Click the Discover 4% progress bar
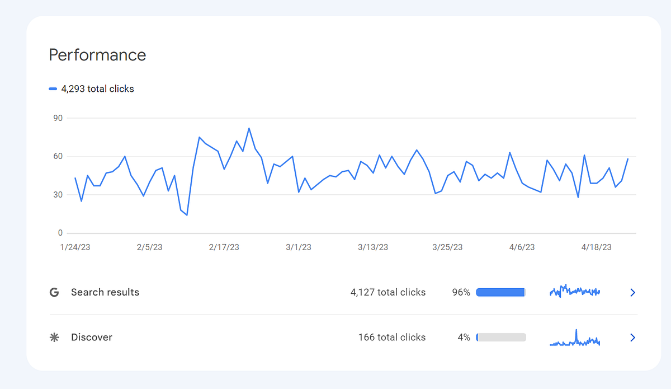The width and height of the screenshot is (671, 389). (x=501, y=338)
